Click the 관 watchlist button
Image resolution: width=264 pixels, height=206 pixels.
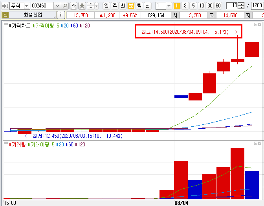click(x=73, y=6)
